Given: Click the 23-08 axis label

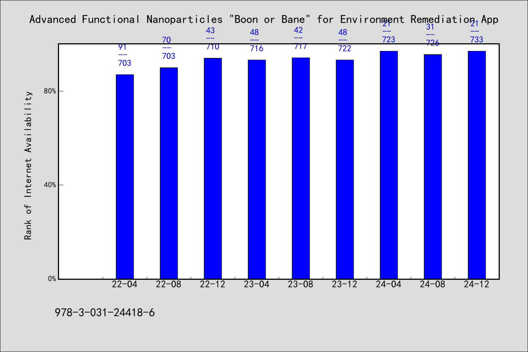Looking at the screenshot, I should pyautogui.click(x=301, y=284).
